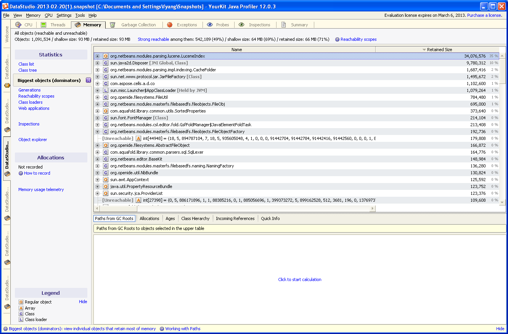Sort by Retained Size column header
508x334 pixels.
click(437, 50)
